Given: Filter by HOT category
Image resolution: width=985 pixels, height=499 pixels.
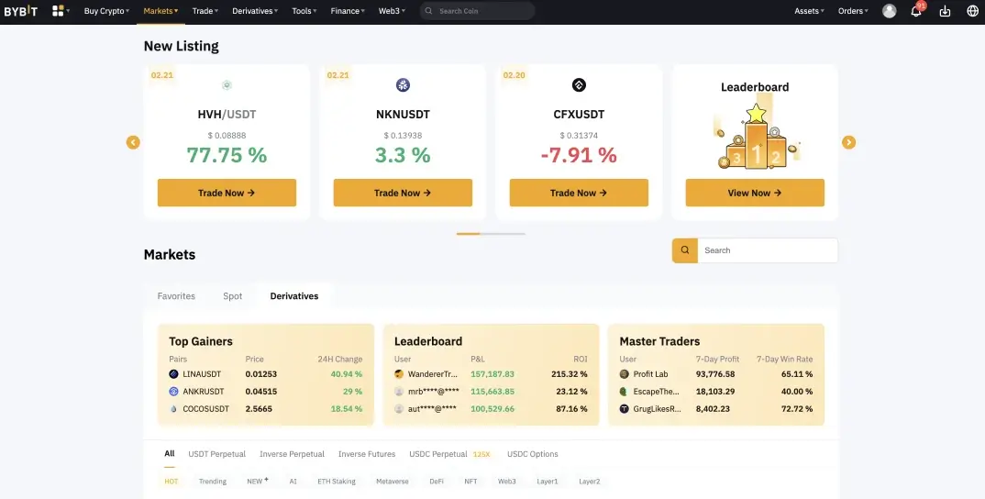Looking at the screenshot, I should (x=172, y=482).
